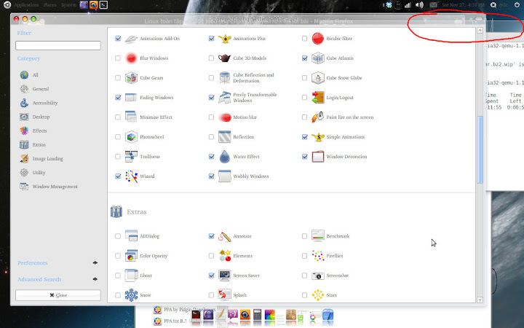The image size is (524, 328).
Task: Open the calculator icon in dock
Action: (x=257, y=315)
